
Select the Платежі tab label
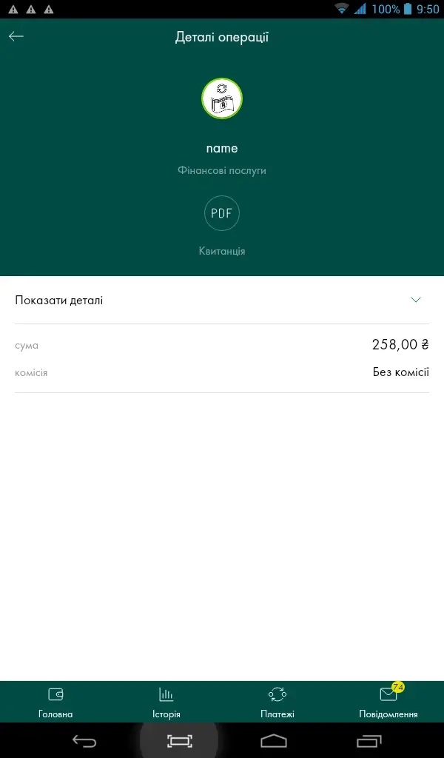[277, 714]
